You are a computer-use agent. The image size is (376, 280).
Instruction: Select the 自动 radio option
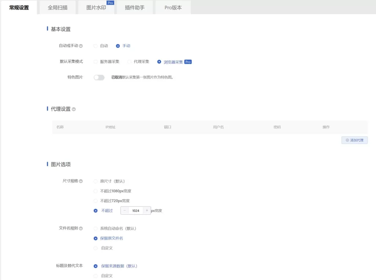(x=96, y=46)
